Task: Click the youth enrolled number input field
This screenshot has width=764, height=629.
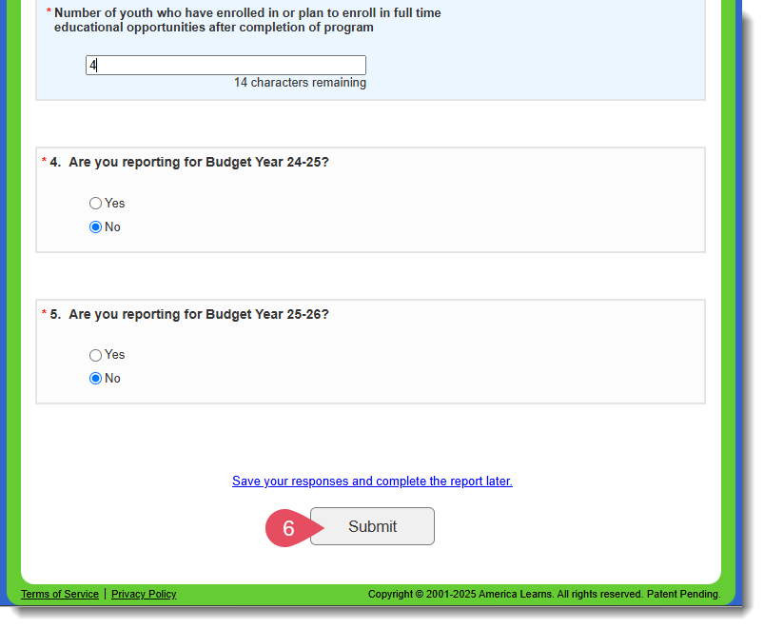Action: point(225,66)
